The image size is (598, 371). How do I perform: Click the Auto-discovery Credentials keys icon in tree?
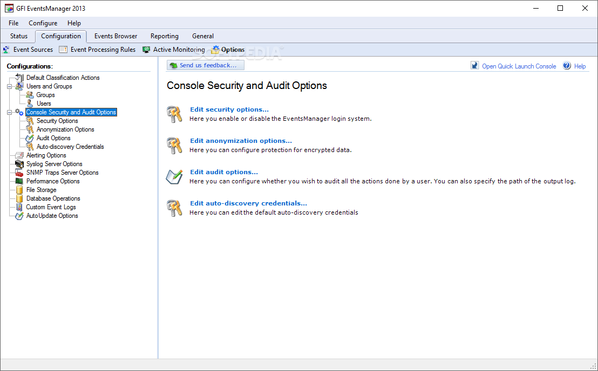(30, 147)
